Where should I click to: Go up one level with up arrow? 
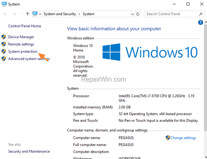coord(27,14)
